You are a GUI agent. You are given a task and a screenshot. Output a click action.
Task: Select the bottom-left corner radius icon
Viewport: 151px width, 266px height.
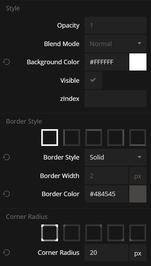[138, 233]
